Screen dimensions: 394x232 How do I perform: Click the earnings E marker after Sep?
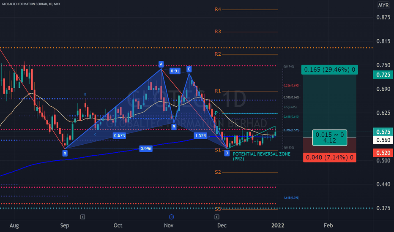pos(83,217)
